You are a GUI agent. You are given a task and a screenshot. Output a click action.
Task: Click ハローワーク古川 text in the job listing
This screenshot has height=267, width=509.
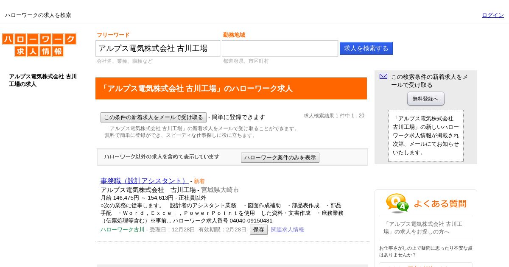[x=123, y=230]
